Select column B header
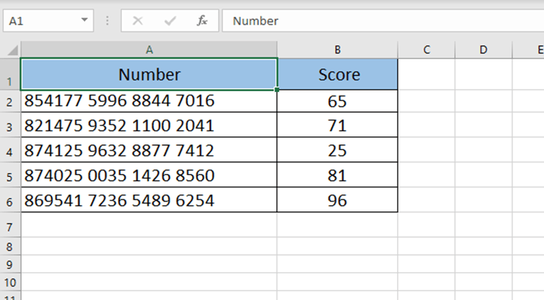 click(x=337, y=49)
